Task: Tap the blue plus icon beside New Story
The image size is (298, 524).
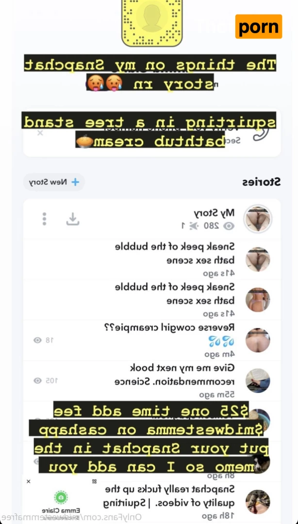Action: point(75,182)
